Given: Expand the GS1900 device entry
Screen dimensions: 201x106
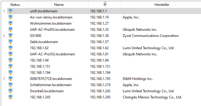Looking at the screenshot, I should (x=4, y=36).
